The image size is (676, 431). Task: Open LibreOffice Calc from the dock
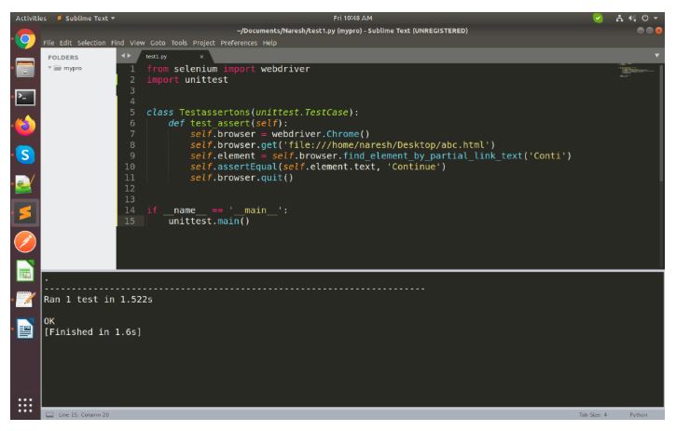(x=25, y=271)
